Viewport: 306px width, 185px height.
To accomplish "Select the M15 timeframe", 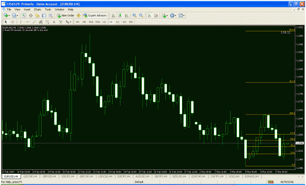I will pyautogui.click(x=91, y=22).
